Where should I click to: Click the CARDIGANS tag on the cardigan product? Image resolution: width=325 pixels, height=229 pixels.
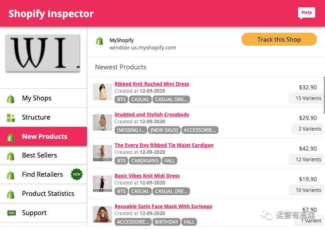(145, 161)
